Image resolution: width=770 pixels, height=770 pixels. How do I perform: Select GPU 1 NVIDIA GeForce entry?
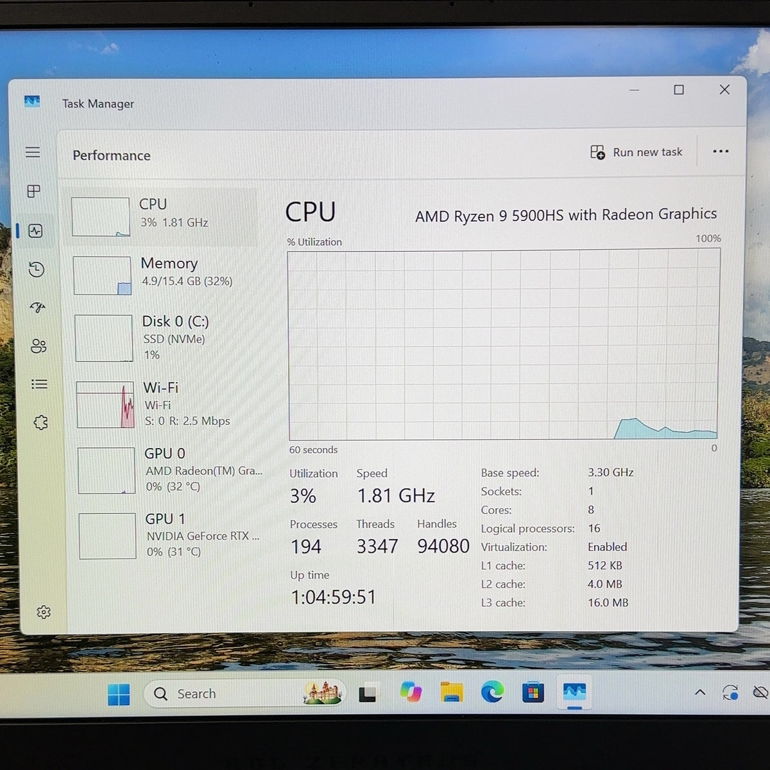(170, 535)
